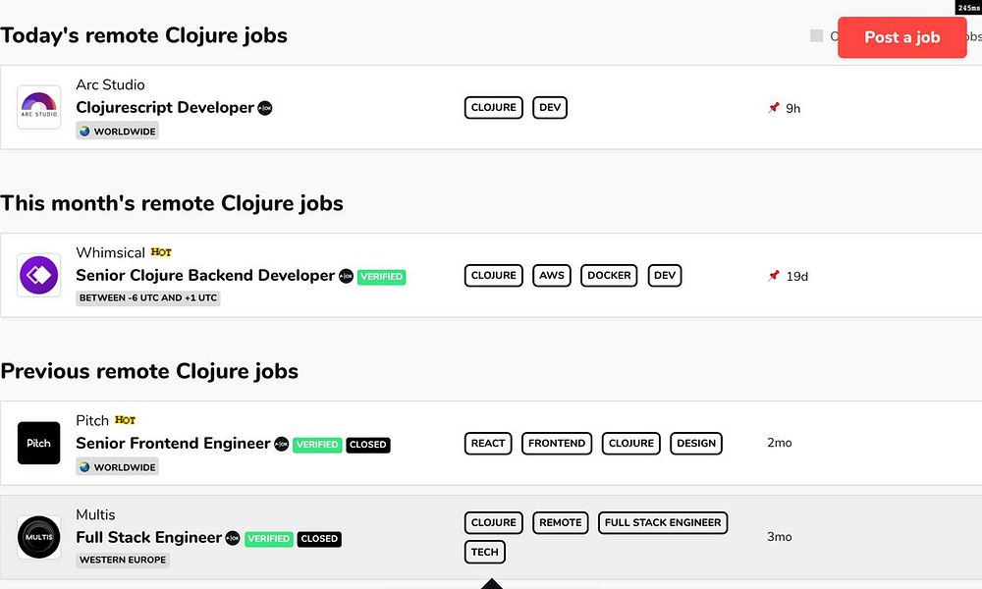This screenshot has height=589, width=982.
Task: Click the VERIFIED badge on Multis job
Action: coord(269,539)
